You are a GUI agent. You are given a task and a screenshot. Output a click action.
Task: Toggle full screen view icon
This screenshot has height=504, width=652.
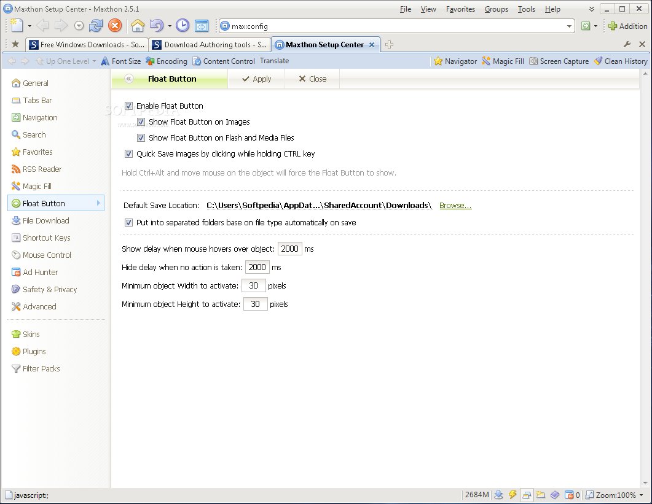point(202,26)
